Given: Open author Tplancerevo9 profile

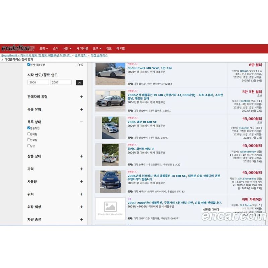Looking at the screenshot, I should point(248,152).
